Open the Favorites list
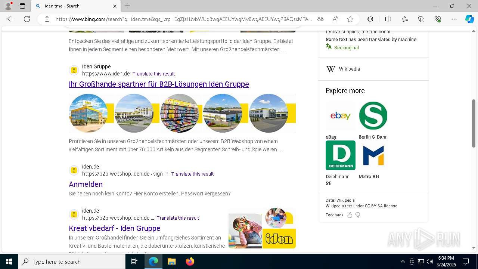Viewport: 478px width, 269px height. coord(405,19)
